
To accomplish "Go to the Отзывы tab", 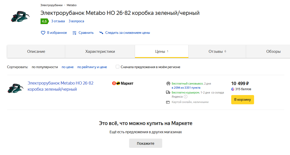I will pyautogui.click(x=217, y=51).
